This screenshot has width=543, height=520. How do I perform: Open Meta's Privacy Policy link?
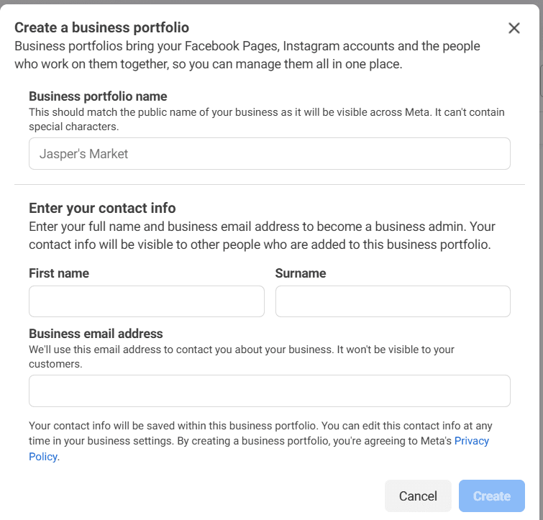point(471,441)
